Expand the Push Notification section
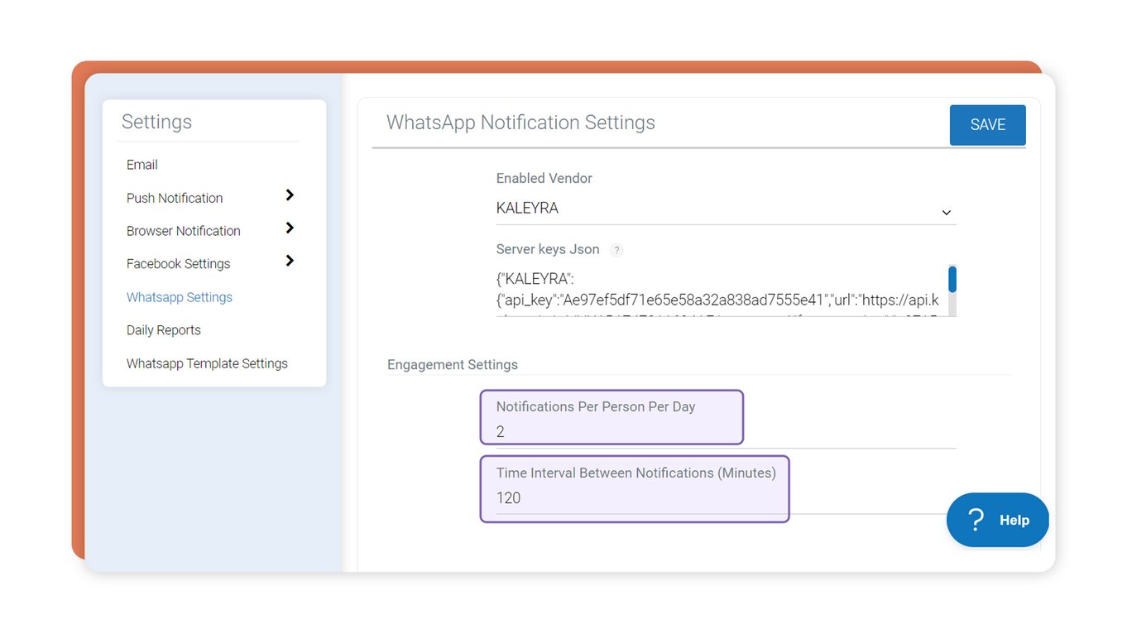The width and height of the screenshot is (1127, 634). tap(174, 197)
